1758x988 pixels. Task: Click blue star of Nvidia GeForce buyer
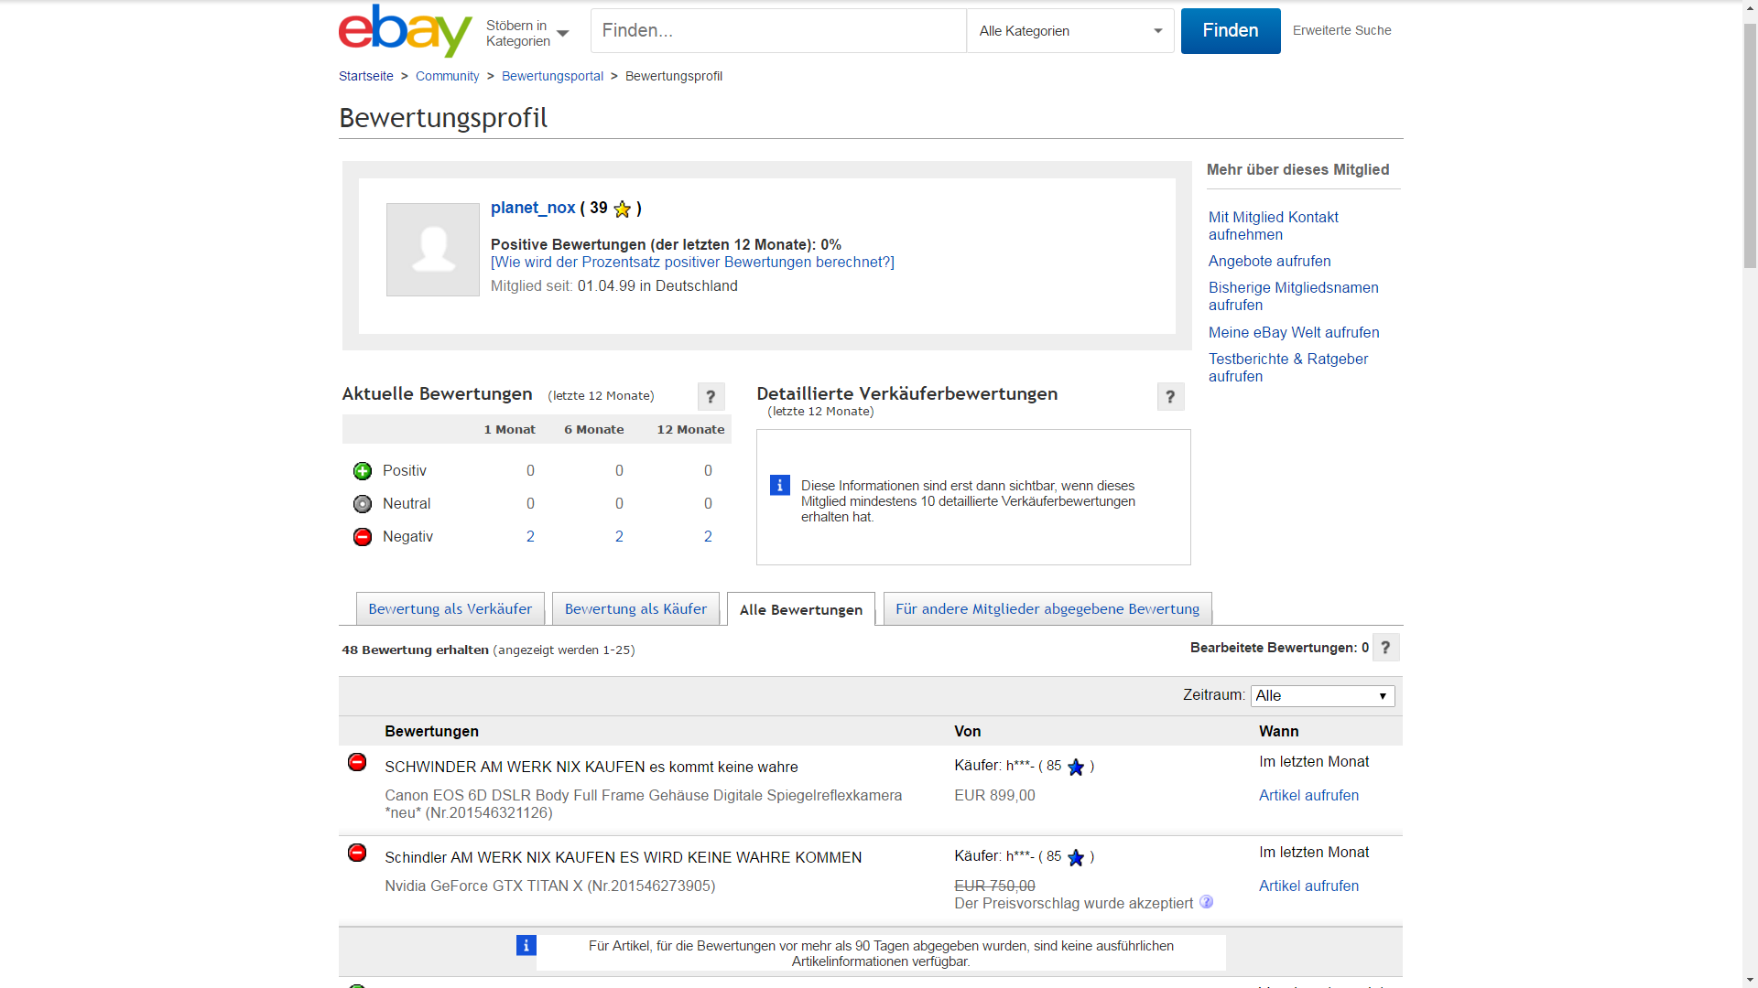[1076, 857]
